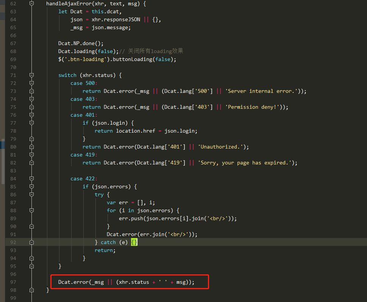
Task: Collapse the try block at line 86
Action: (31, 194)
